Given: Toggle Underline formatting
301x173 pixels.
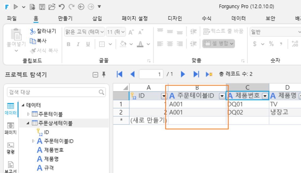Looking at the screenshot, I should click(88, 44).
